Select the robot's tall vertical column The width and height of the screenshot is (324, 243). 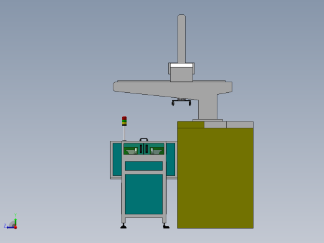[181, 39]
